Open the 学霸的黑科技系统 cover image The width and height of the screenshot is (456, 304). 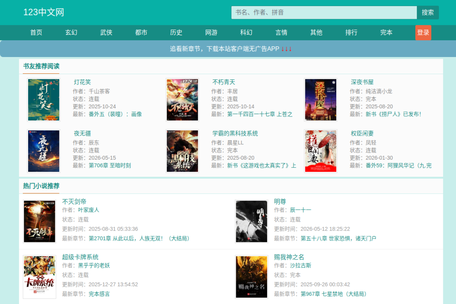click(x=182, y=151)
